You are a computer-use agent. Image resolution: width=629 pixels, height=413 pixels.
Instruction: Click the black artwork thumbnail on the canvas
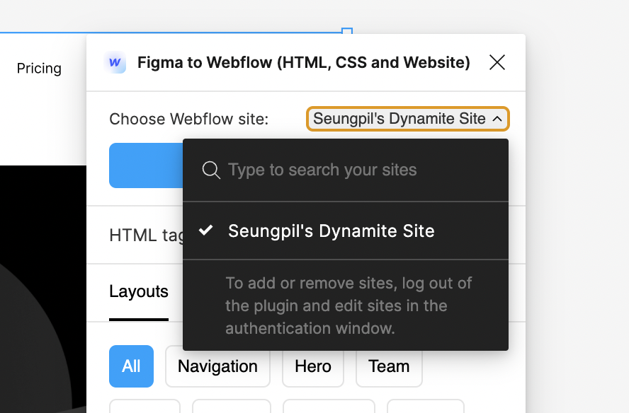pyautogui.click(x=42, y=283)
